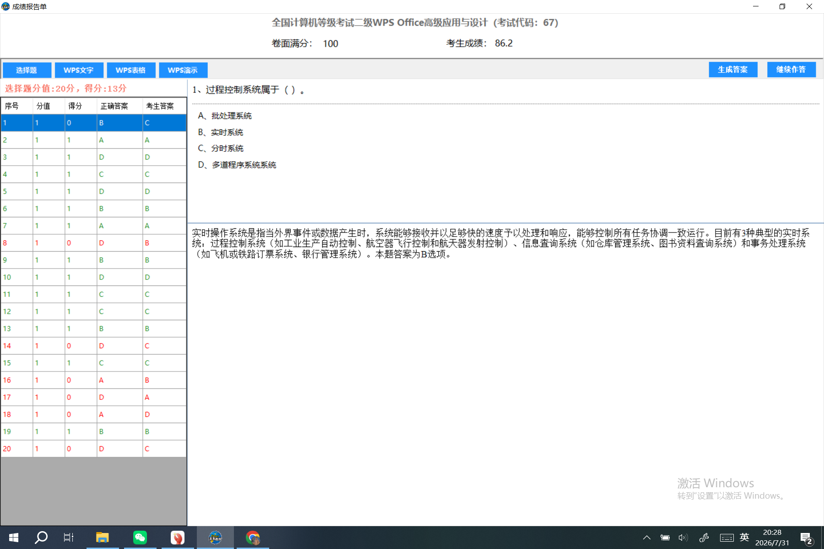The width and height of the screenshot is (824, 549).
Task: Click option D、多道程序系统系统
Action: click(x=237, y=165)
